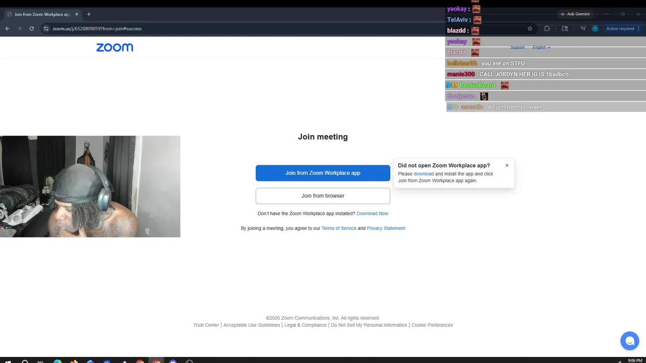Bookmark this page with the star icon

pyautogui.click(x=530, y=29)
